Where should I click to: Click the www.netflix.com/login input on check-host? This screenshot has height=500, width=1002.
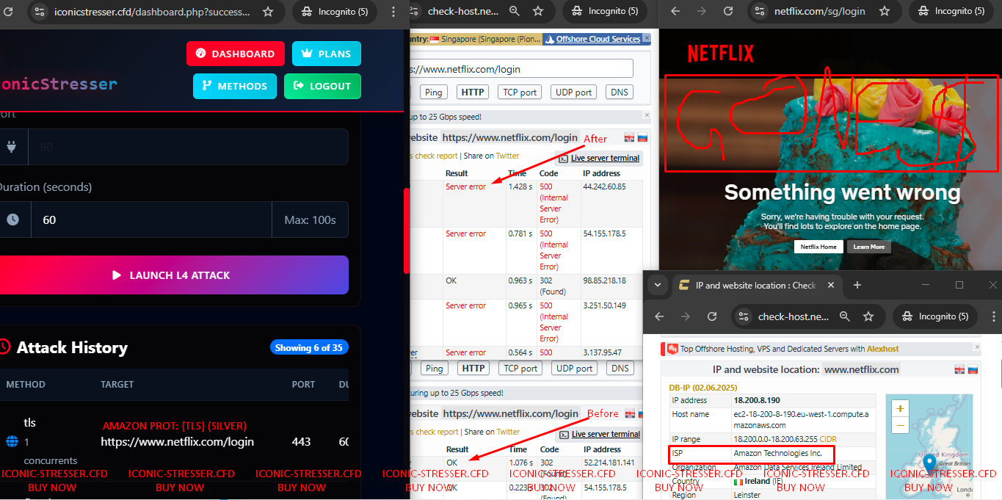tap(522, 69)
